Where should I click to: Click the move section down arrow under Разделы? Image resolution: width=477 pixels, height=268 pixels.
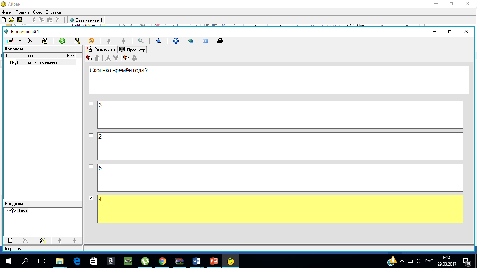tap(74, 240)
